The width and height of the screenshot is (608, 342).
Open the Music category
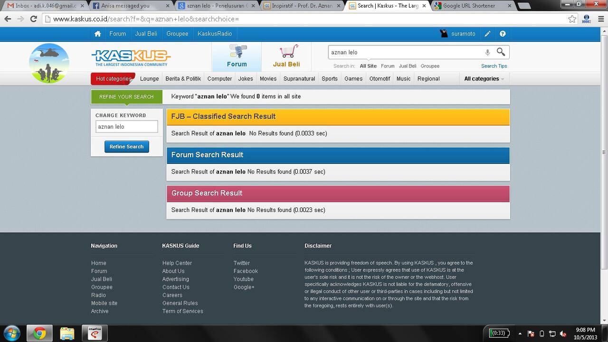[403, 79]
